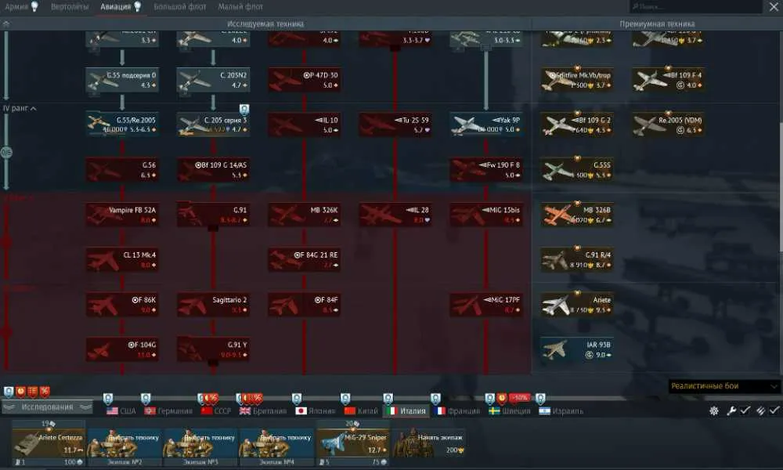Open the Реалистичные бои battle mode dropdown
Image resolution: width=783 pixels, height=470 pixels.
(724, 386)
